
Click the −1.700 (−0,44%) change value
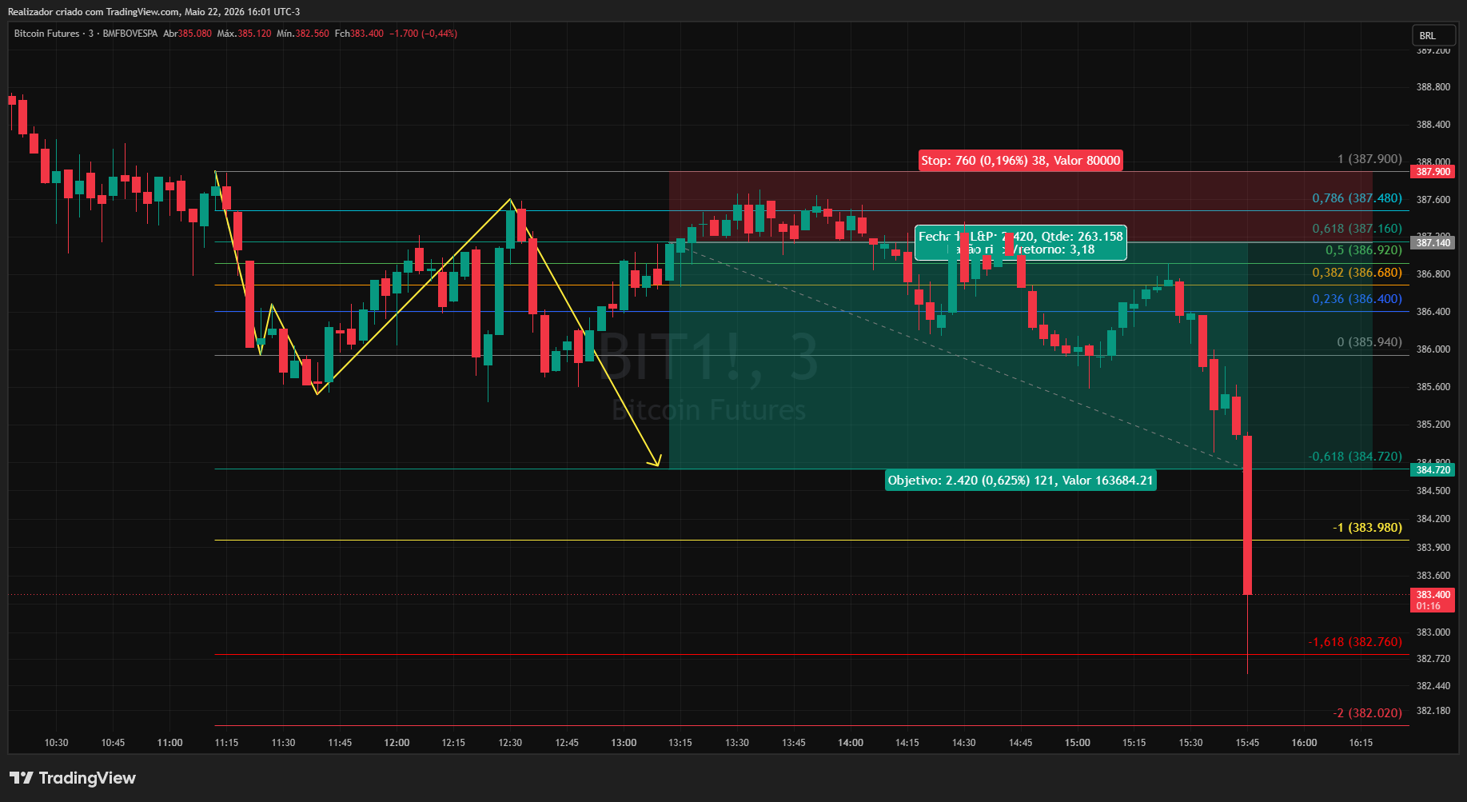tap(424, 34)
